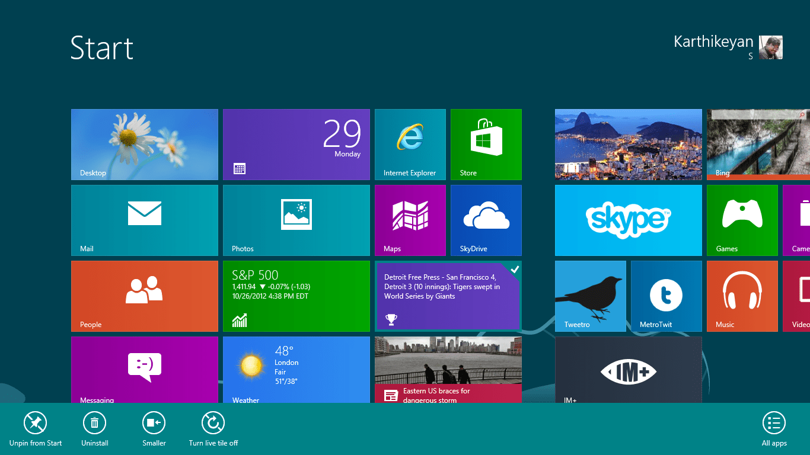Screen dimensions: 810x455
Task: Open the Tweetro tile
Action: coord(591,296)
